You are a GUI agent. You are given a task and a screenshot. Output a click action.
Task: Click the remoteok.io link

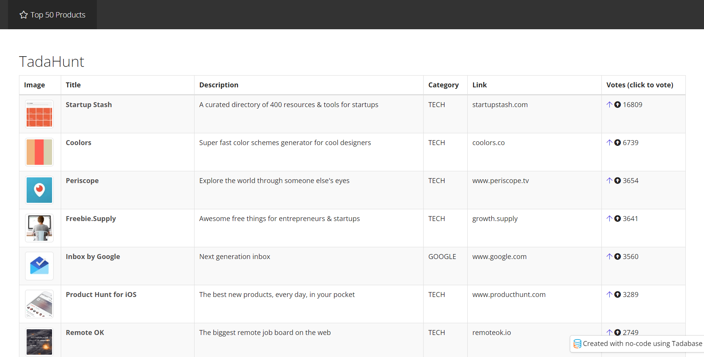492,332
